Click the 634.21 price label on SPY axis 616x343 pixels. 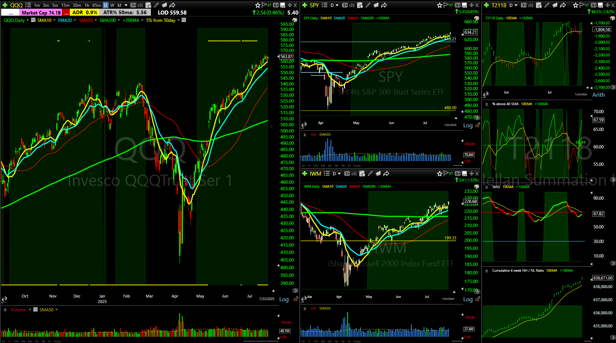coord(470,32)
